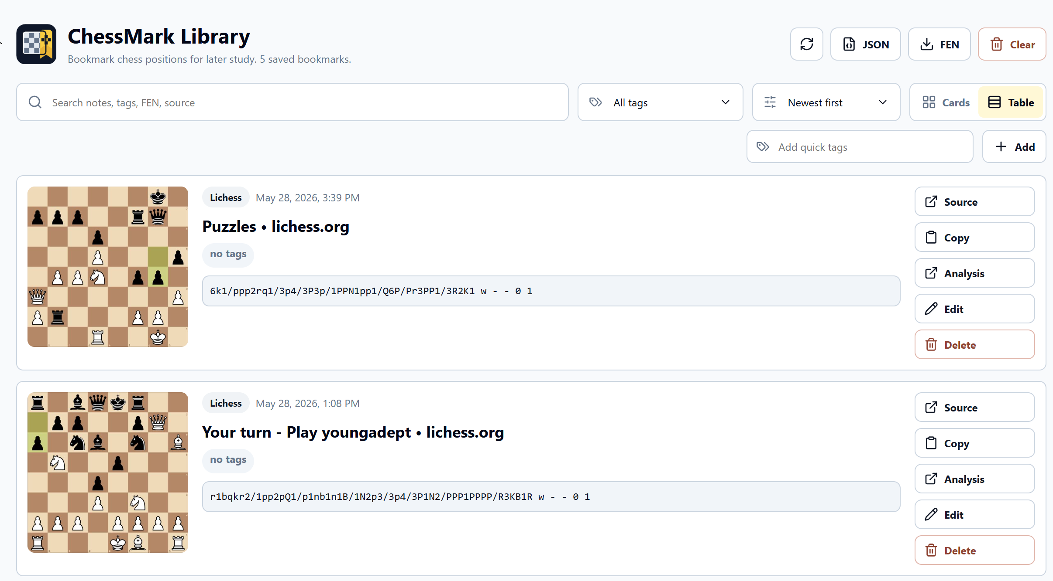This screenshot has height=581, width=1053.
Task: Click the pencil icon on Puzzles Edit
Action: point(931,309)
